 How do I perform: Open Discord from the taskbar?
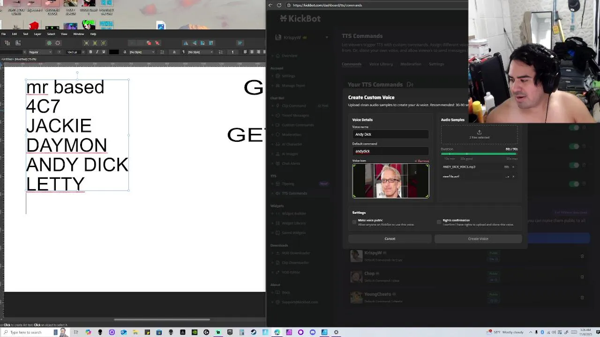click(x=313, y=332)
